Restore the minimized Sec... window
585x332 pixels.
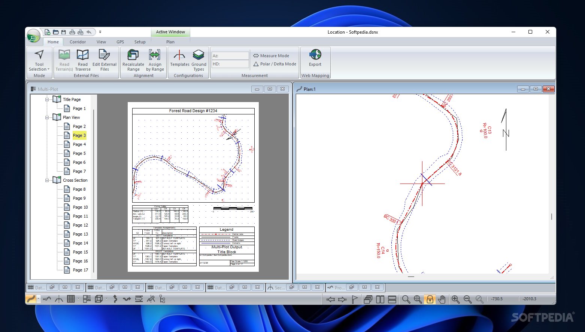[x=291, y=288]
